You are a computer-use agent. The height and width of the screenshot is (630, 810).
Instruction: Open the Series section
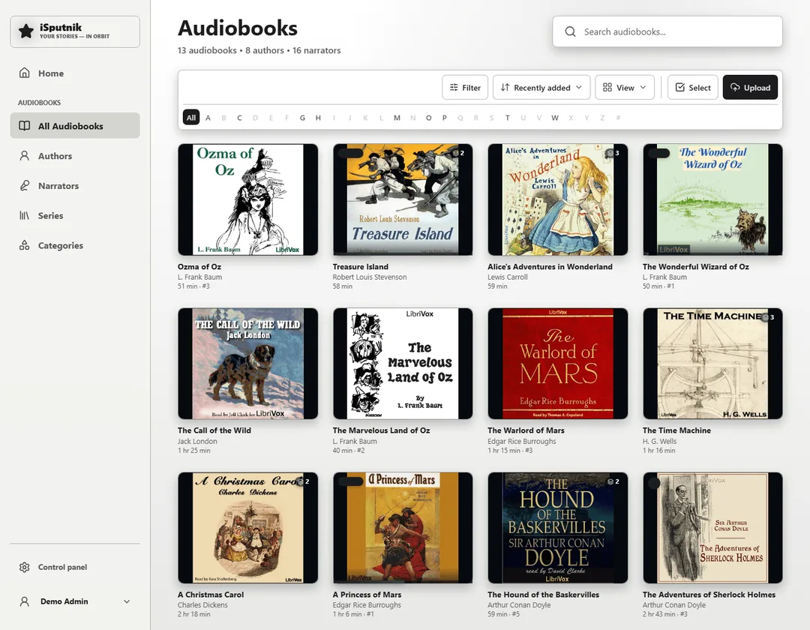click(75, 216)
